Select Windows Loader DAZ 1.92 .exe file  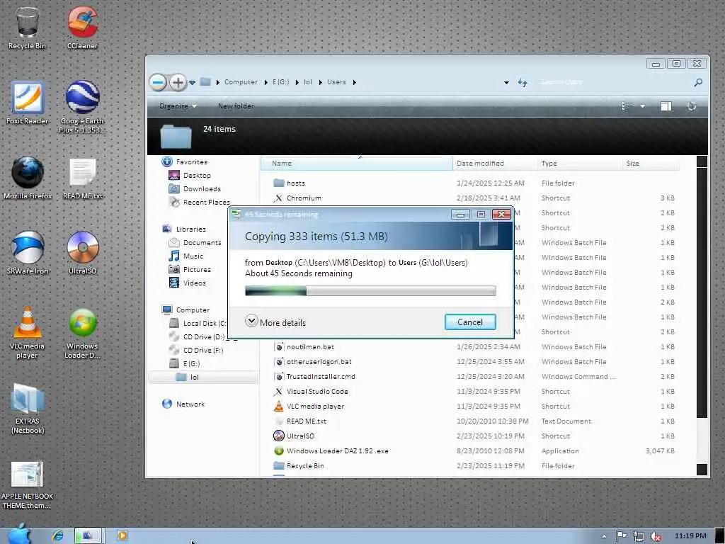(331, 450)
